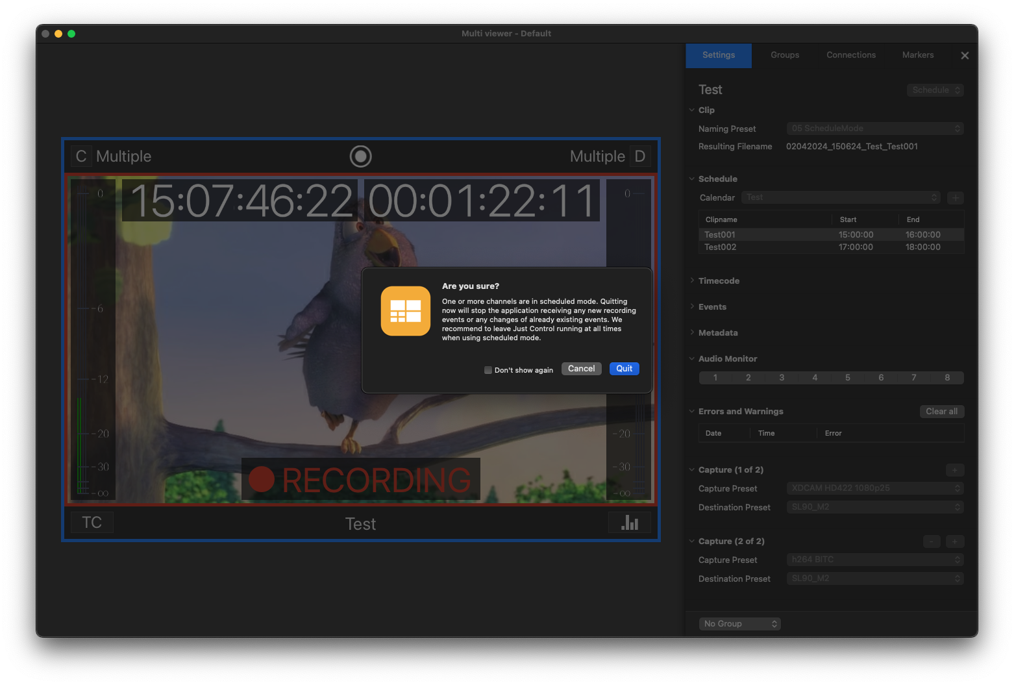Toggle audio monitor channel 1
Viewport: 1014px width, 685px height.
[715, 378]
